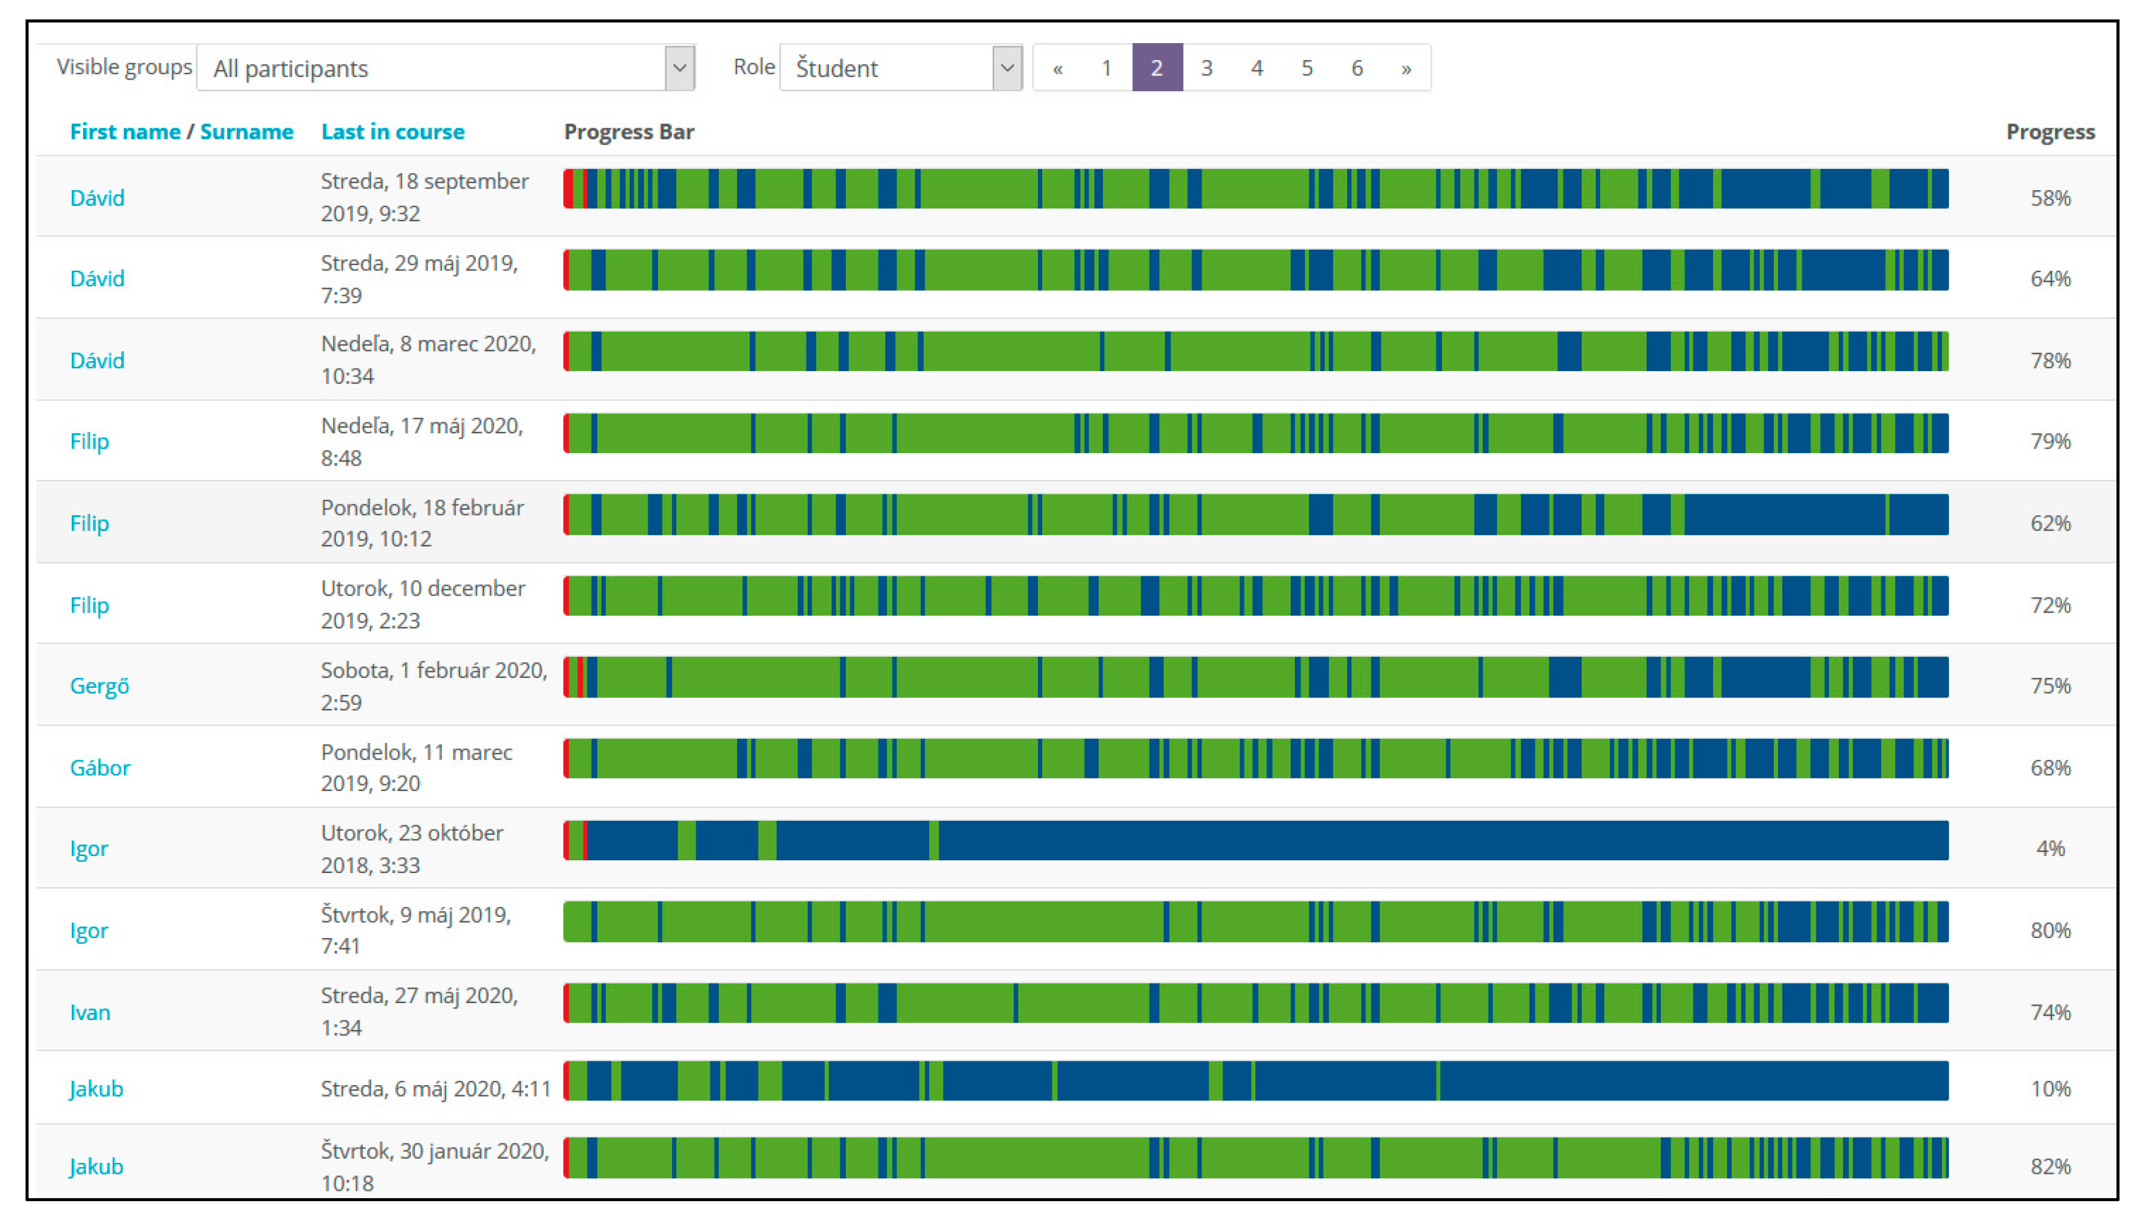This screenshot has width=2142, height=1220.
Task: Sort by Last in course column
Action: coord(392,132)
